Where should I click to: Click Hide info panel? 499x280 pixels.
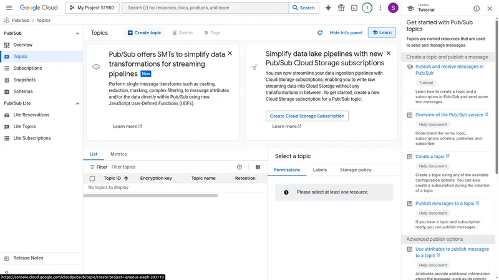click(x=346, y=33)
